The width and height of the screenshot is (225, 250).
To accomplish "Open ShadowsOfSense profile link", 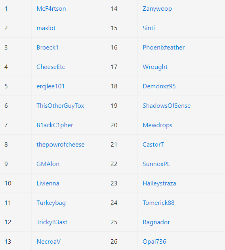I will coord(167,106).
